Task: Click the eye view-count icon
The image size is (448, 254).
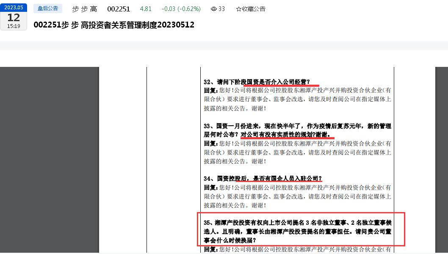Action: point(214,9)
